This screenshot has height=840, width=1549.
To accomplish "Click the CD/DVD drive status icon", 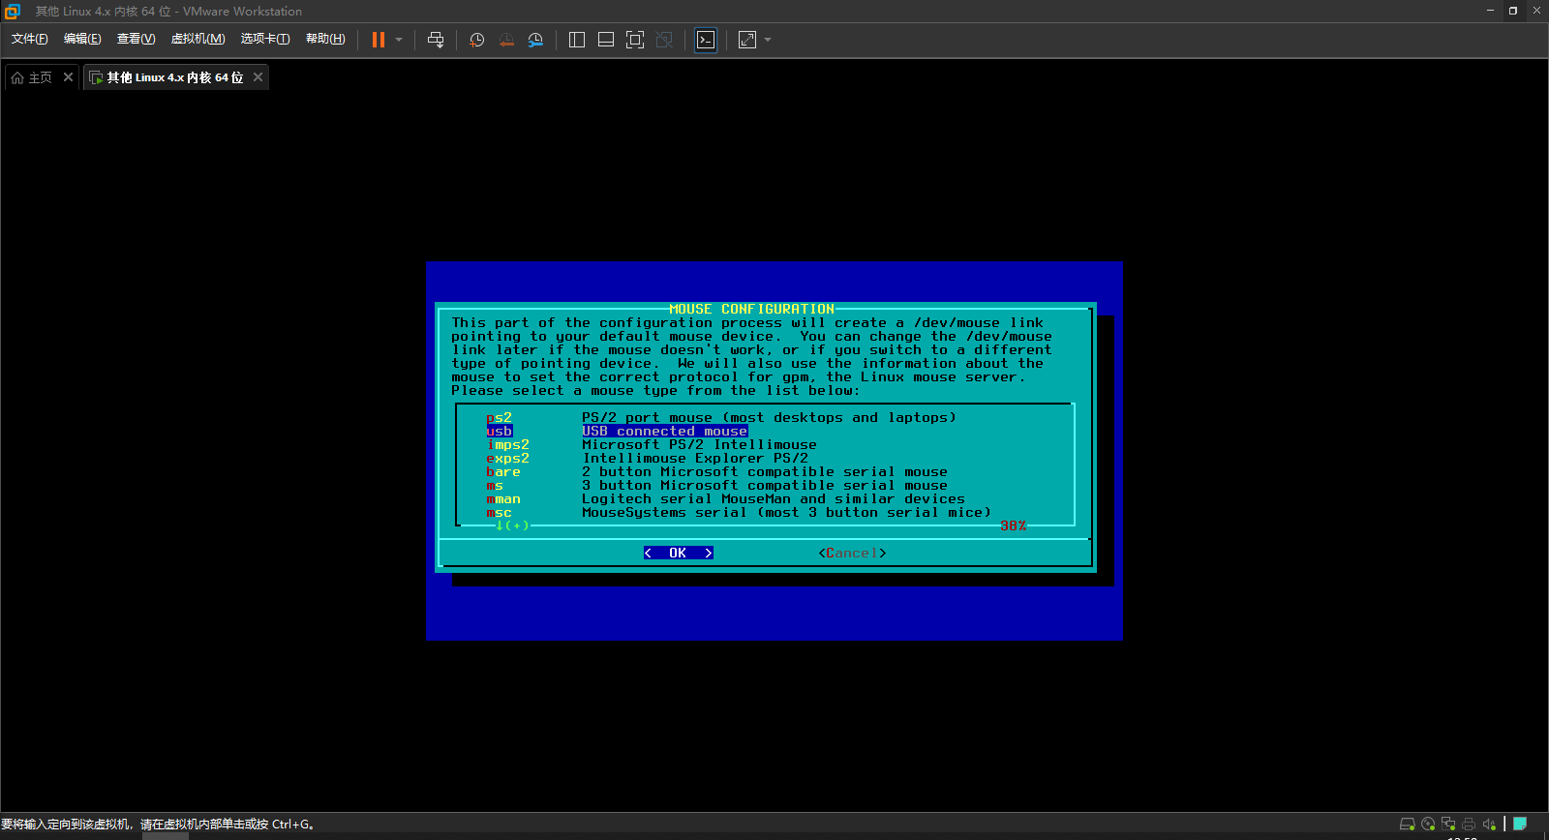I will (x=1428, y=825).
